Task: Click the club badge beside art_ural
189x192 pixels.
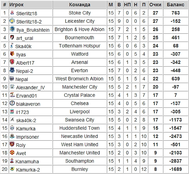Action: pos(12,38)
